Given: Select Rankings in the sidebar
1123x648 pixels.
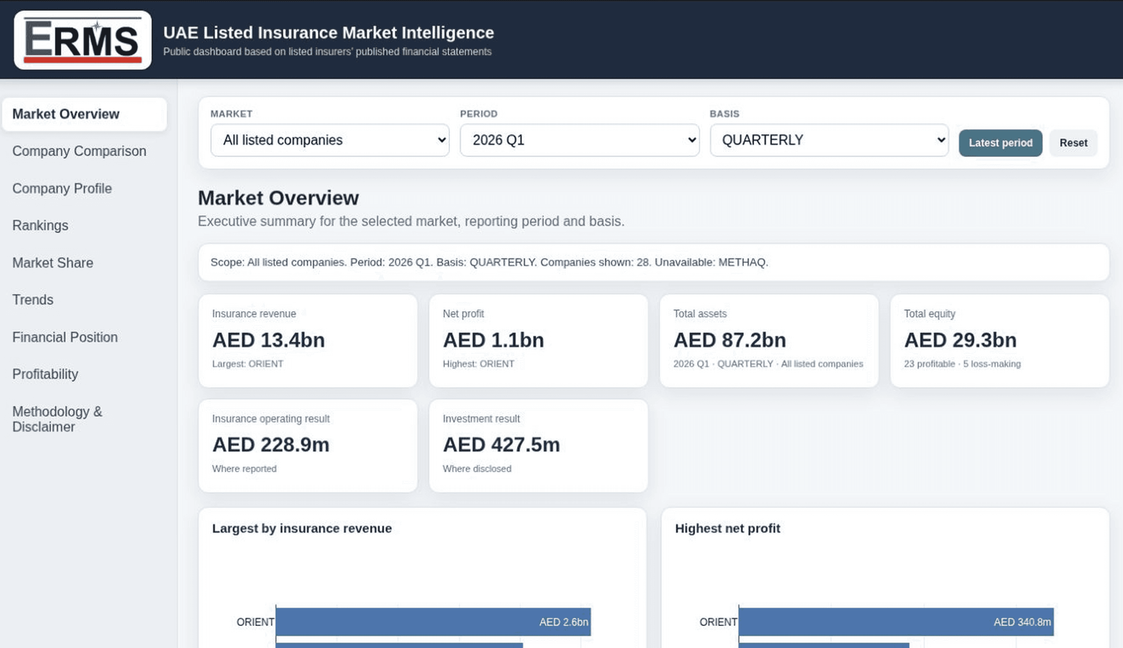Looking at the screenshot, I should click(40, 225).
